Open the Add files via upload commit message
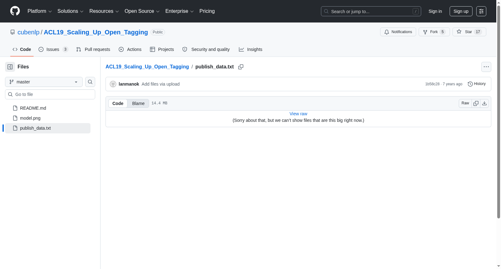Image resolution: width=501 pixels, height=269 pixels. pyautogui.click(x=161, y=84)
